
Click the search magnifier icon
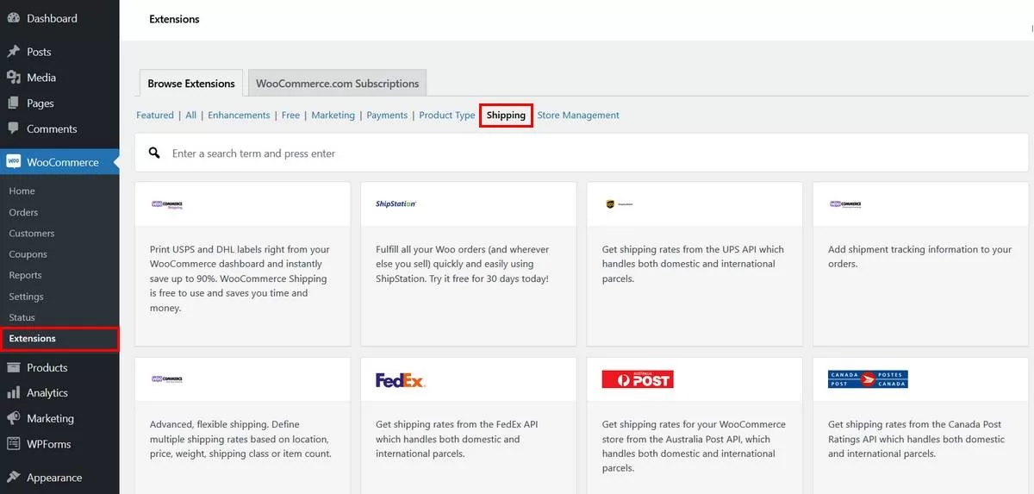pos(154,153)
